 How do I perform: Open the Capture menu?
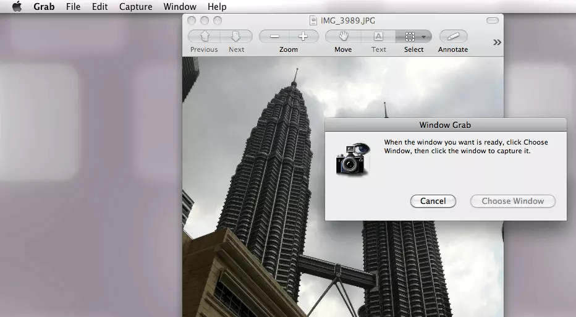pos(135,7)
